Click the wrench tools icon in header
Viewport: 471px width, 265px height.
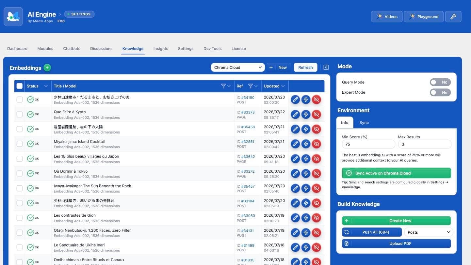pyautogui.click(x=453, y=17)
